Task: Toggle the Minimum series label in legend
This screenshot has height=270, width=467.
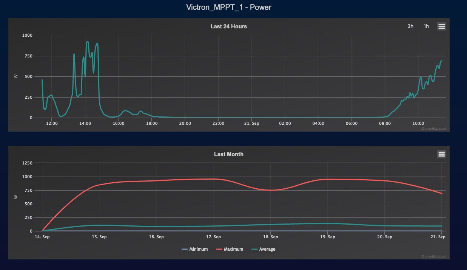Action: pos(198,249)
